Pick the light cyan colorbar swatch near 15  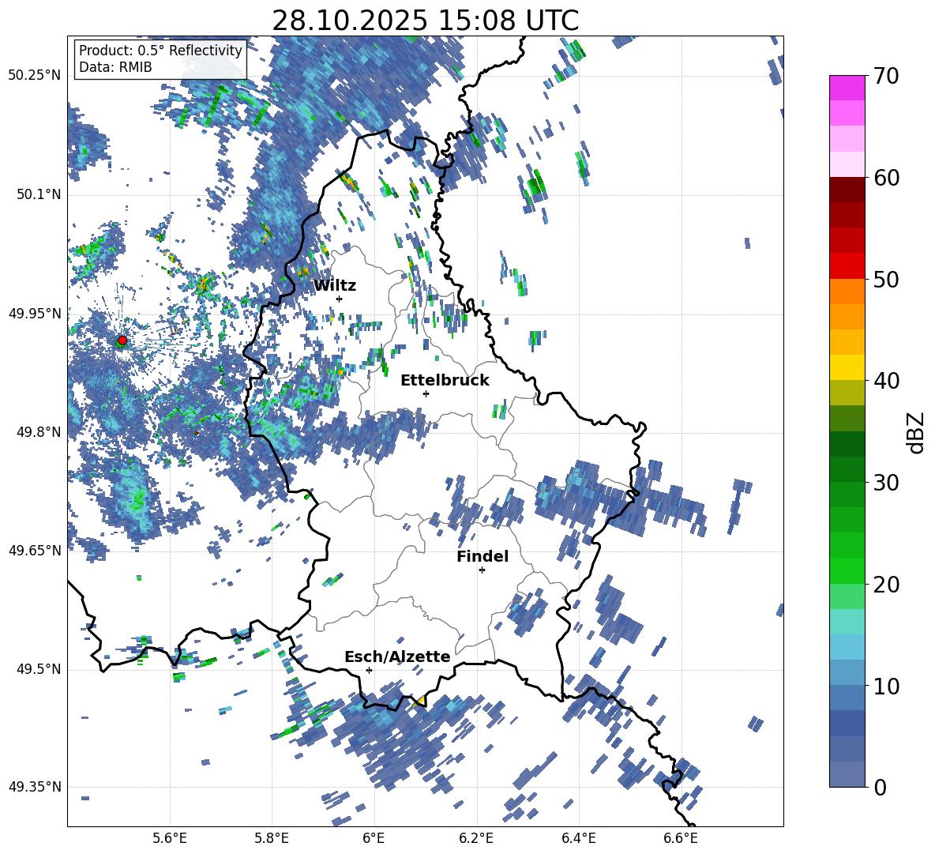click(x=847, y=622)
